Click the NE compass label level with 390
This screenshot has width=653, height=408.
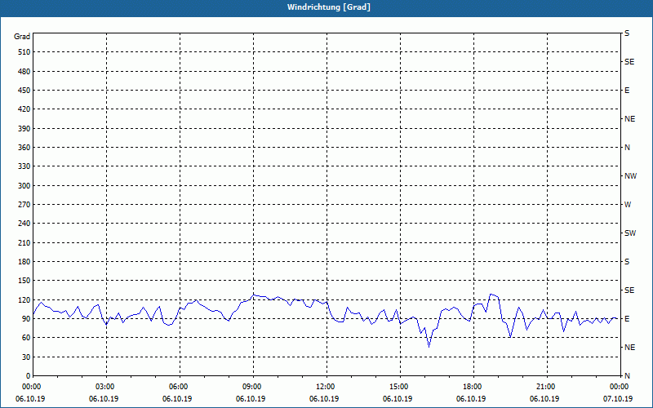click(629, 119)
